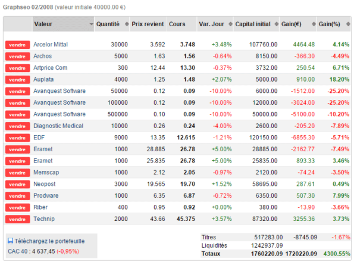Open Neopost stock link
This screenshot has width=357, height=265.
(x=45, y=184)
